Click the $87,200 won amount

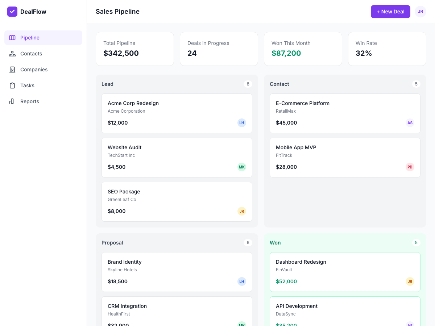[286, 53]
